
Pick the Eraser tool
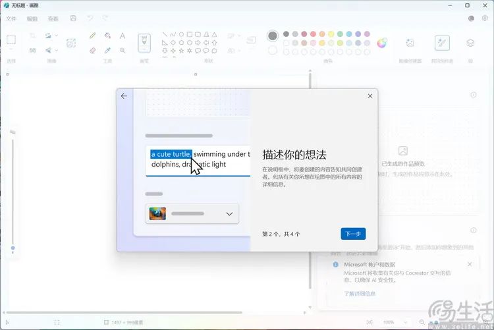click(x=92, y=51)
